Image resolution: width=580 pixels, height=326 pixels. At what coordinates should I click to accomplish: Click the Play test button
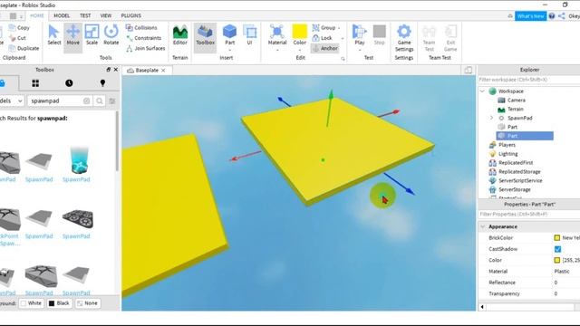point(359,36)
